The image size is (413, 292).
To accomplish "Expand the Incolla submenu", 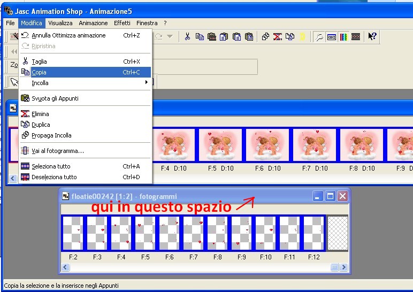I will point(86,83).
